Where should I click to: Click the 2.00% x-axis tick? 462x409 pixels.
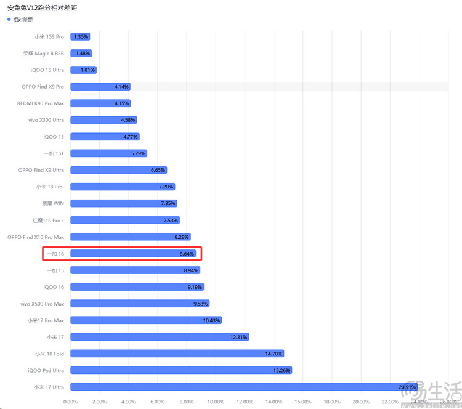point(100,402)
